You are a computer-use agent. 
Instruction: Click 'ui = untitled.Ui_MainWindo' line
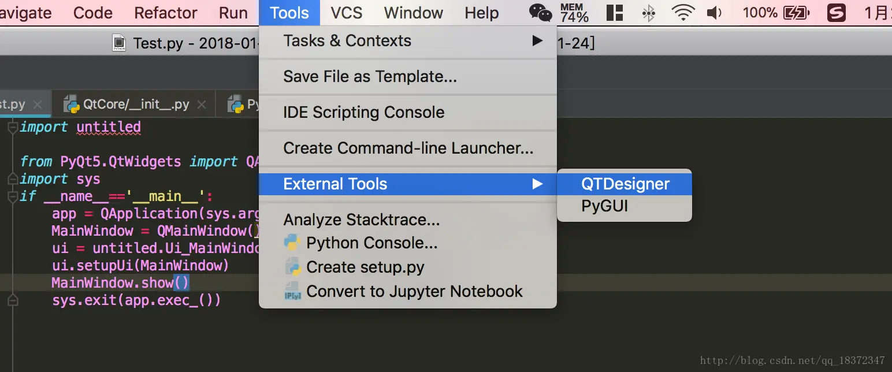[155, 248]
